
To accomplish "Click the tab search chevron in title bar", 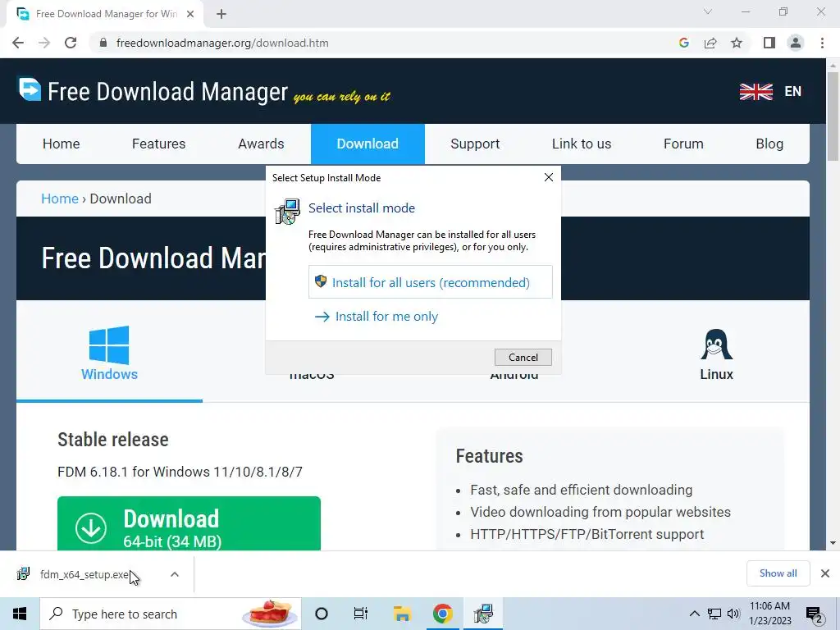I will coord(708,11).
